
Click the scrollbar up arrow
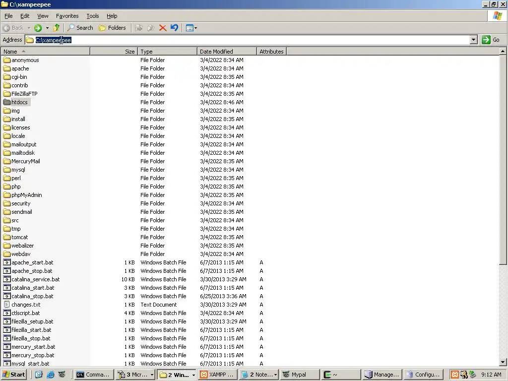pyautogui.click(x=503, y=51)
